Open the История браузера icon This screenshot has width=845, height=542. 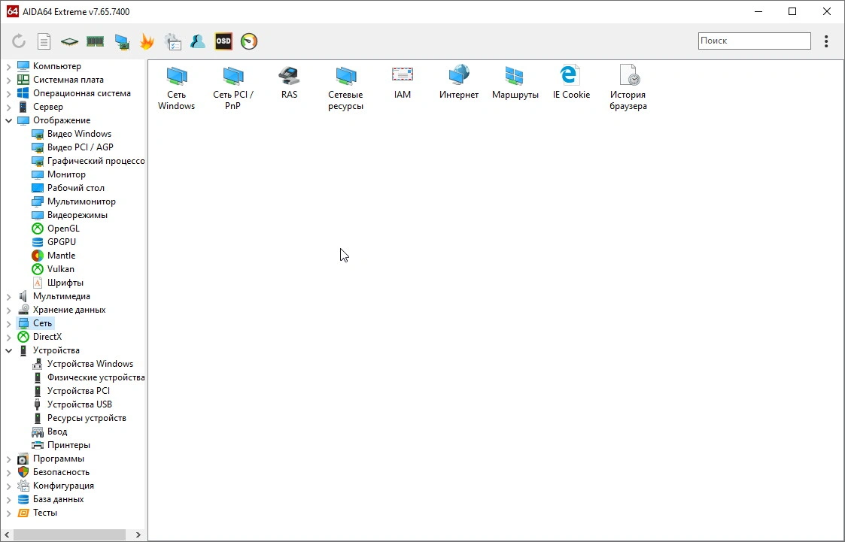tap(628, 87)
